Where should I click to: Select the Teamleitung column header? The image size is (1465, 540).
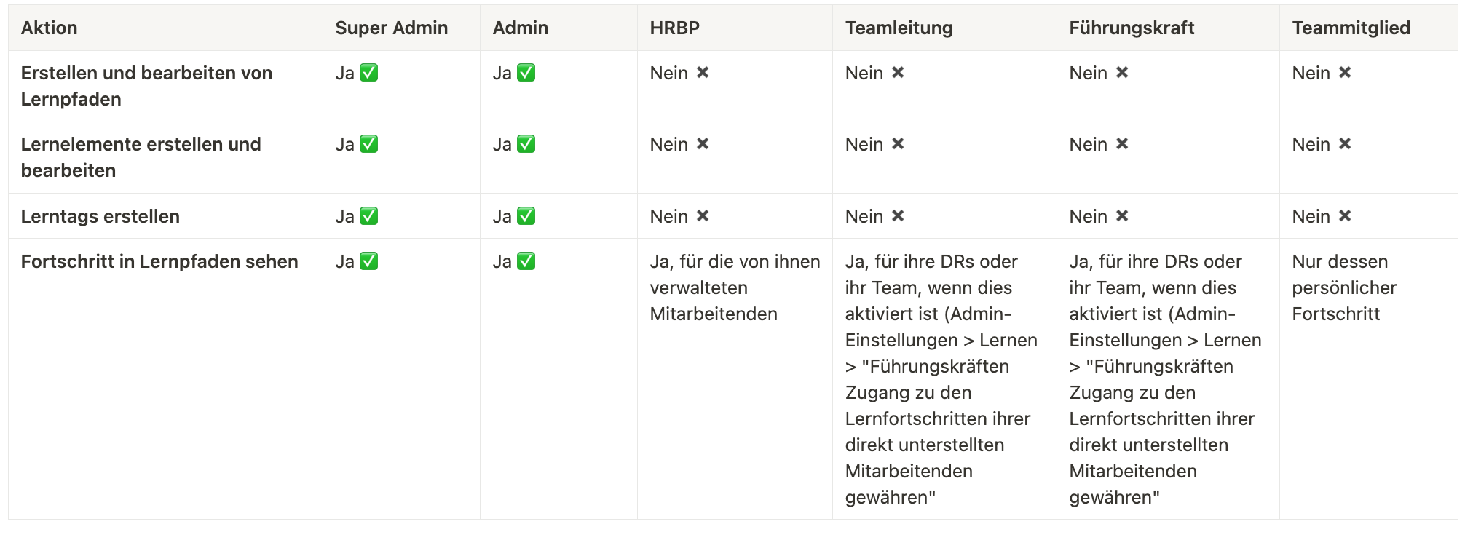(899, 28)
